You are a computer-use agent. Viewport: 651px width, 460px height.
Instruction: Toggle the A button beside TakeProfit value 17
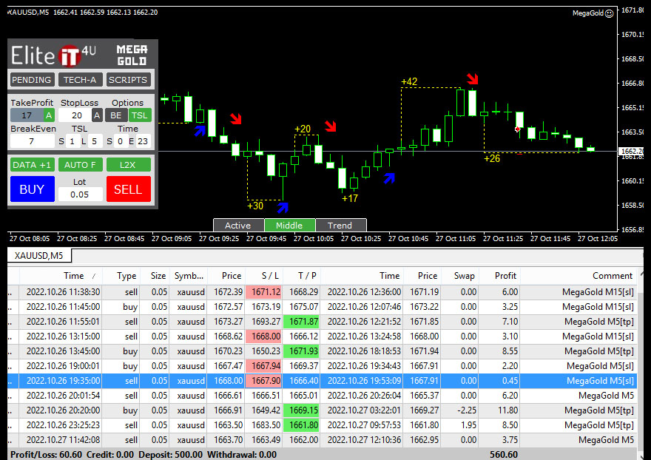pyautogui.click(x=49, y=115)
